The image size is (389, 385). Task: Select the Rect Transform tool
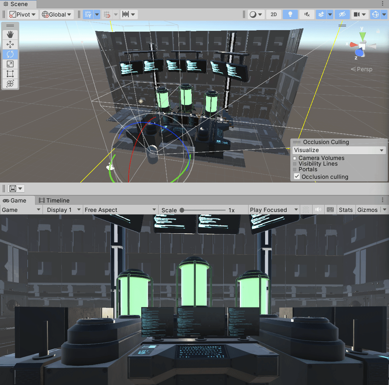coord(10,74)
